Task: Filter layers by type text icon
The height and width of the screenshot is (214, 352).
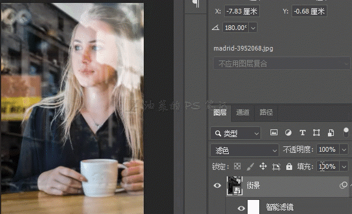Action: tap(302, 133)
